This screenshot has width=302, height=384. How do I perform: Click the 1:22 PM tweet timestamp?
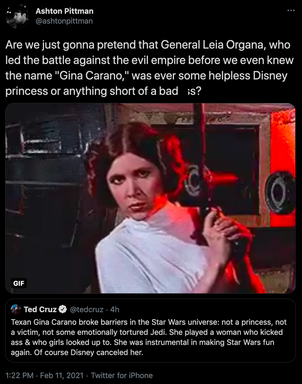point(19,375)
